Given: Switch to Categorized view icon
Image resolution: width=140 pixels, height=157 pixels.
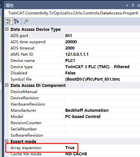Looking at the screenshot, I should 9,21.
